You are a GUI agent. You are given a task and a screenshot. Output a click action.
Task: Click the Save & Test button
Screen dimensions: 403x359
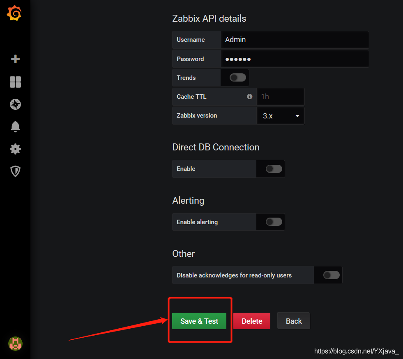199,321
